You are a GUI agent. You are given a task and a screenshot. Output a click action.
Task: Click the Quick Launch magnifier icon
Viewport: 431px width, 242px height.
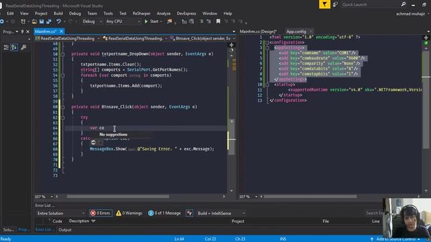coord(403,5)
